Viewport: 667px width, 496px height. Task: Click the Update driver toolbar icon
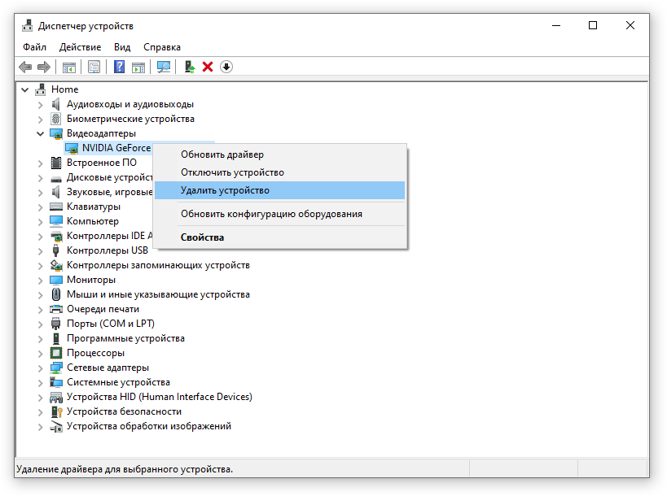click(189, 67)
